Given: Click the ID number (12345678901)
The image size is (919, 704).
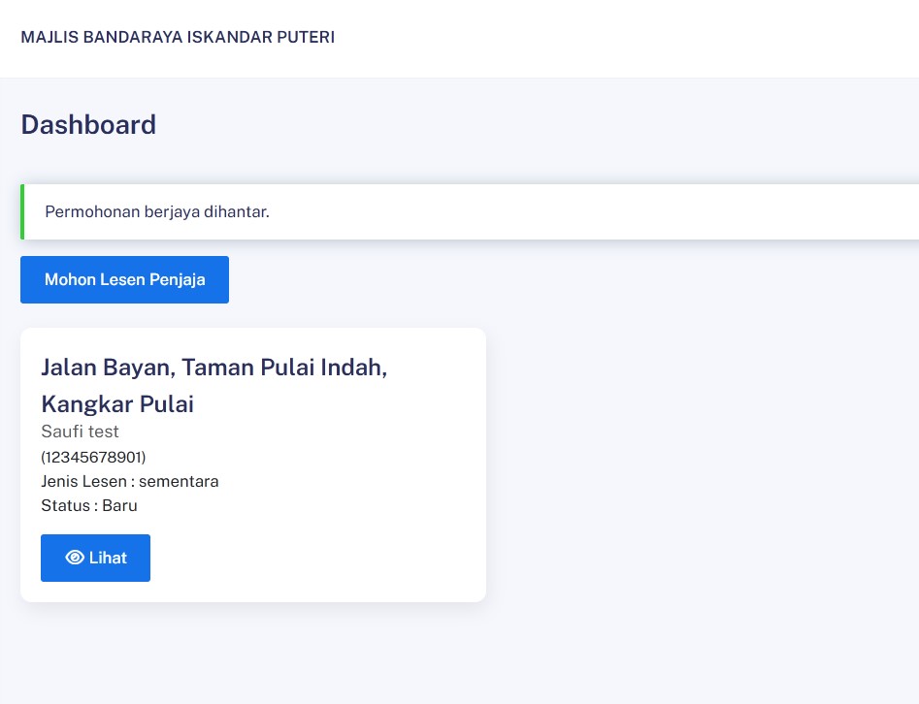Looking at the screenshot, I should [x=93, y=457].
